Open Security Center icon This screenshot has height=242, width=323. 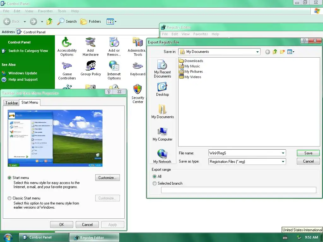click(x=138, y=94)
